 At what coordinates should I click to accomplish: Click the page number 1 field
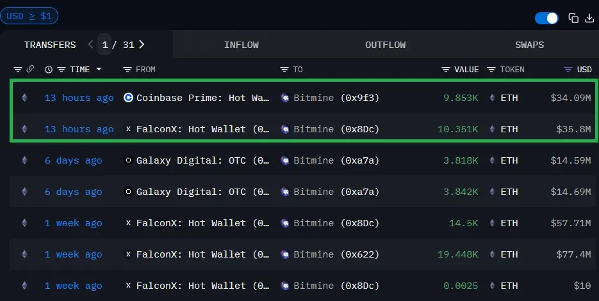[x=104, y=45]
